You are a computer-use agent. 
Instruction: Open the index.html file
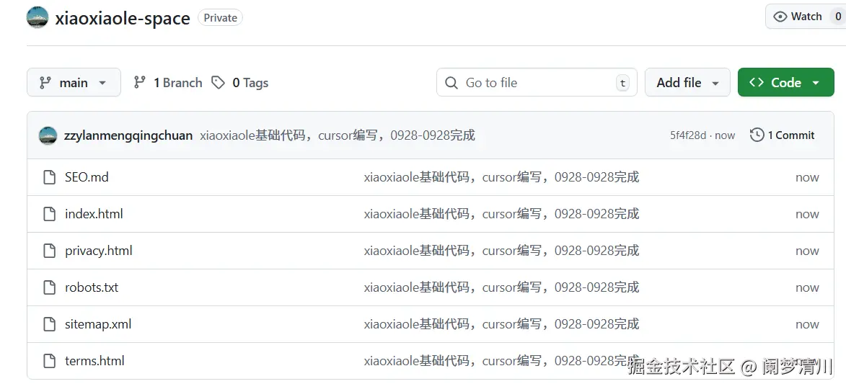(x=94, y=214)
